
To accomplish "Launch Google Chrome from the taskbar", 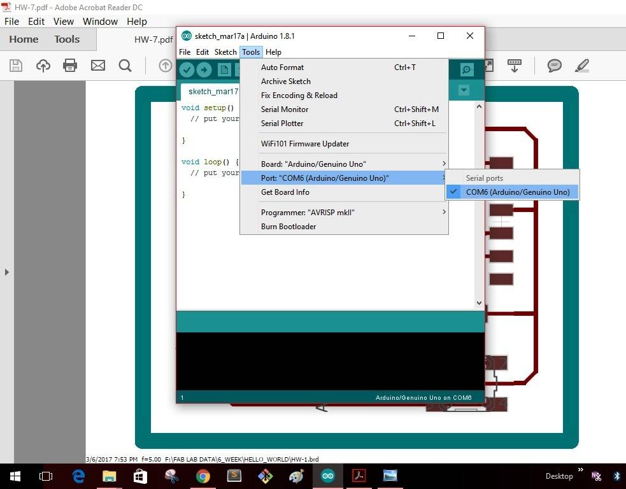I will [x=203, y=476].
